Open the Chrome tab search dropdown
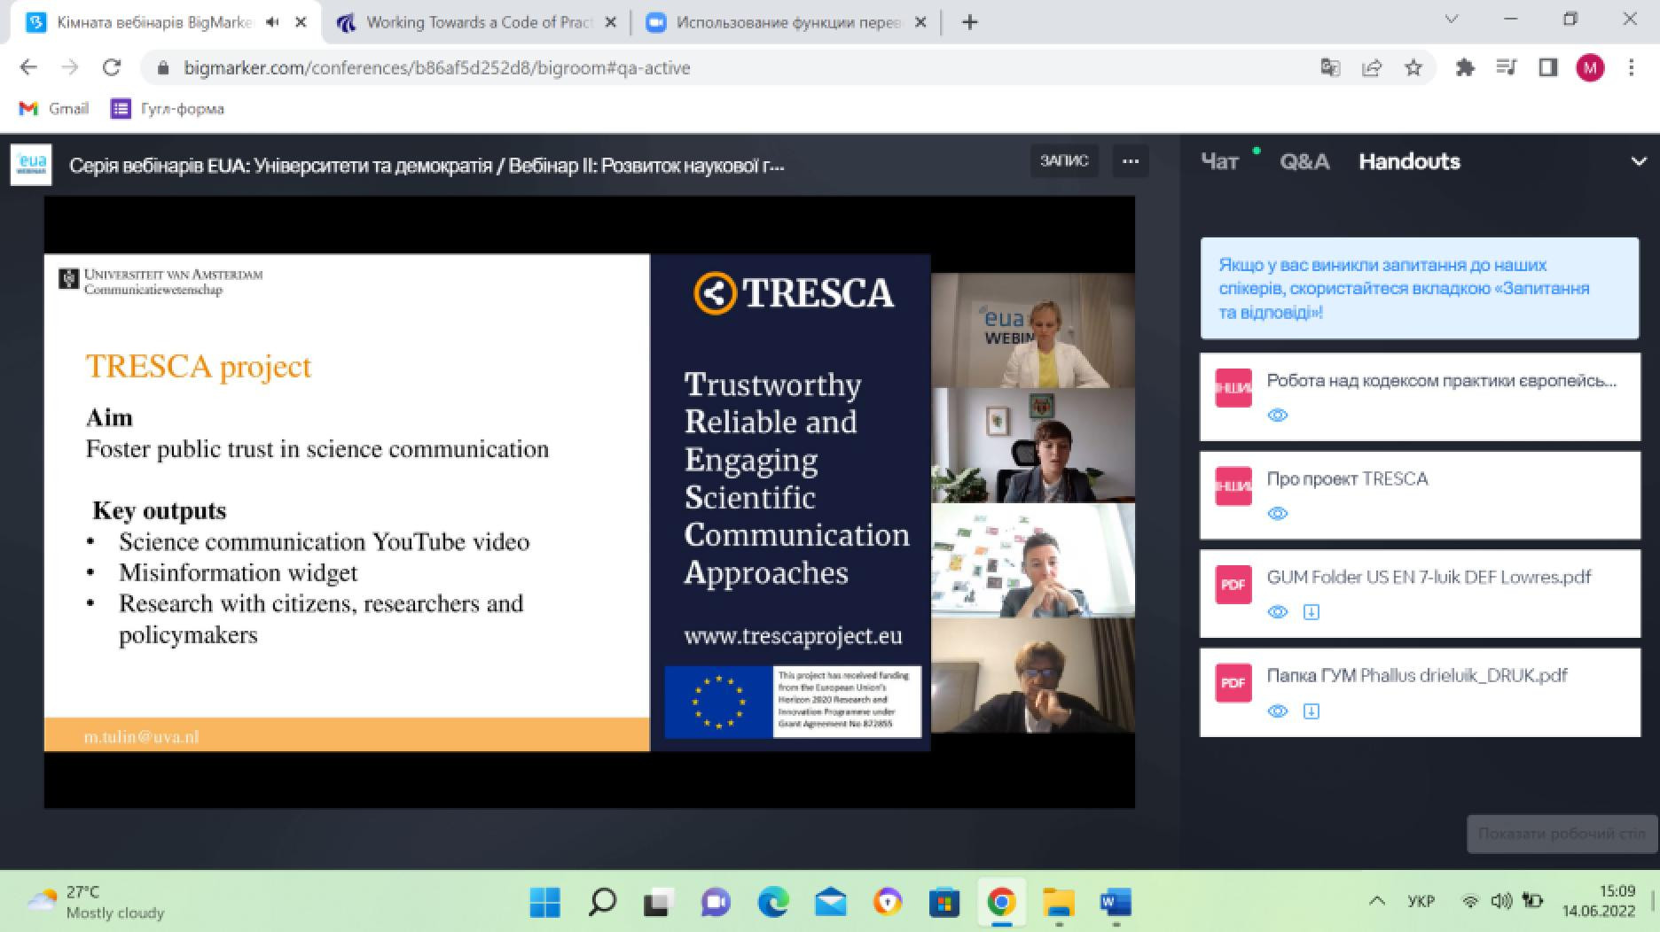This screenshot has height=932, width=1660. coord(1451,19)
